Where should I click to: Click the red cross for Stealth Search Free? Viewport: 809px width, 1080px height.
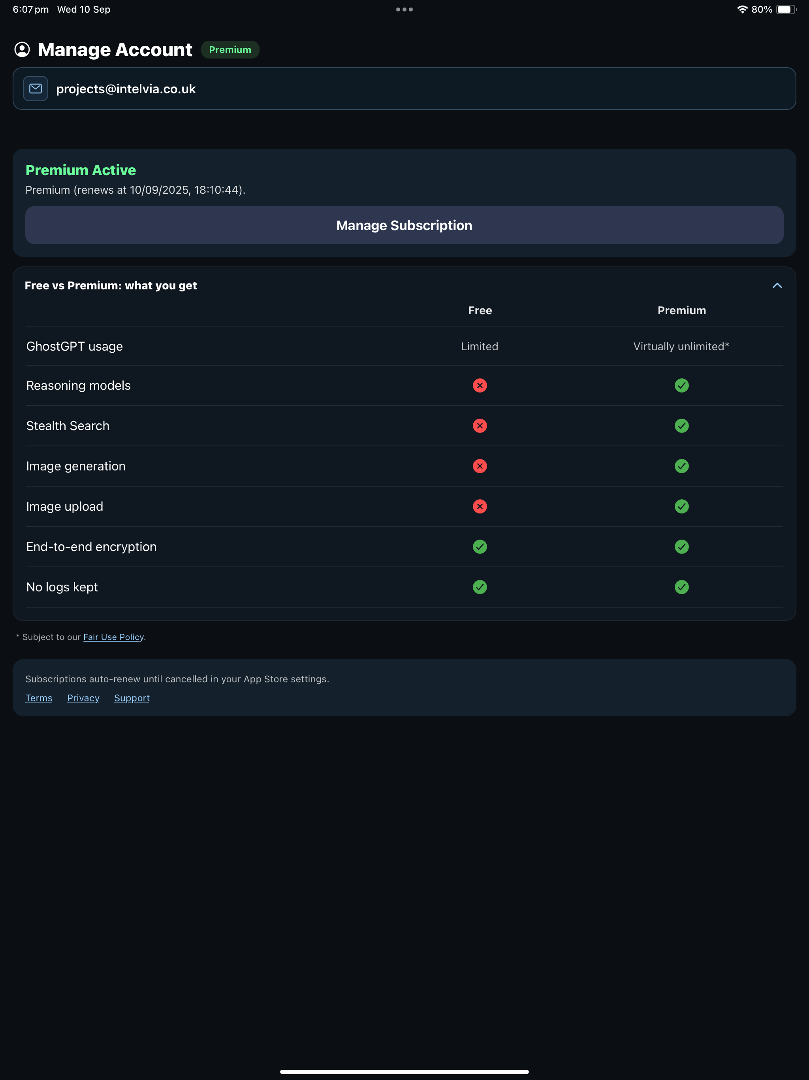click(x=480, y=426)
